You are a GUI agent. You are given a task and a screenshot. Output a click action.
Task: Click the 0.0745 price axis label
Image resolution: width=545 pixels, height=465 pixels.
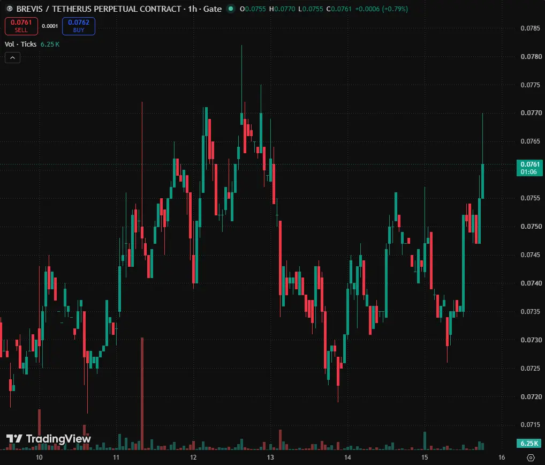pyautogui.click(x=531, y=255)
